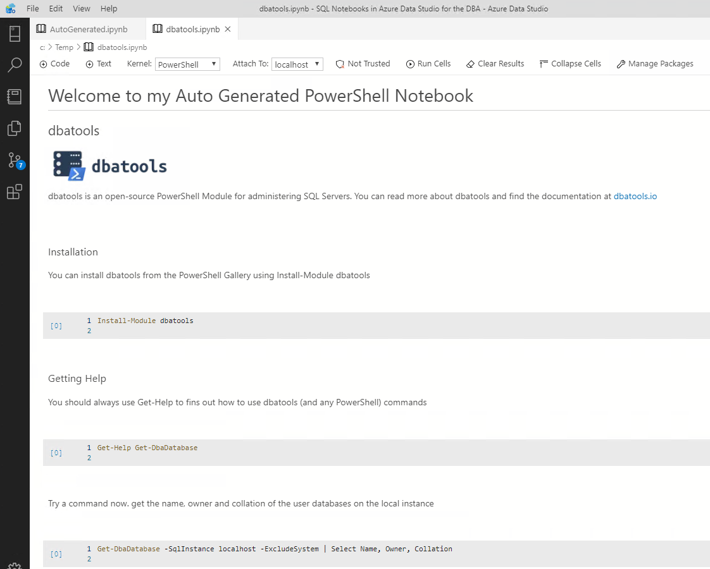The width and height of the screenshot is (710, 569).
Task: Run all cells with Run Cells
Action: [428, 64]
